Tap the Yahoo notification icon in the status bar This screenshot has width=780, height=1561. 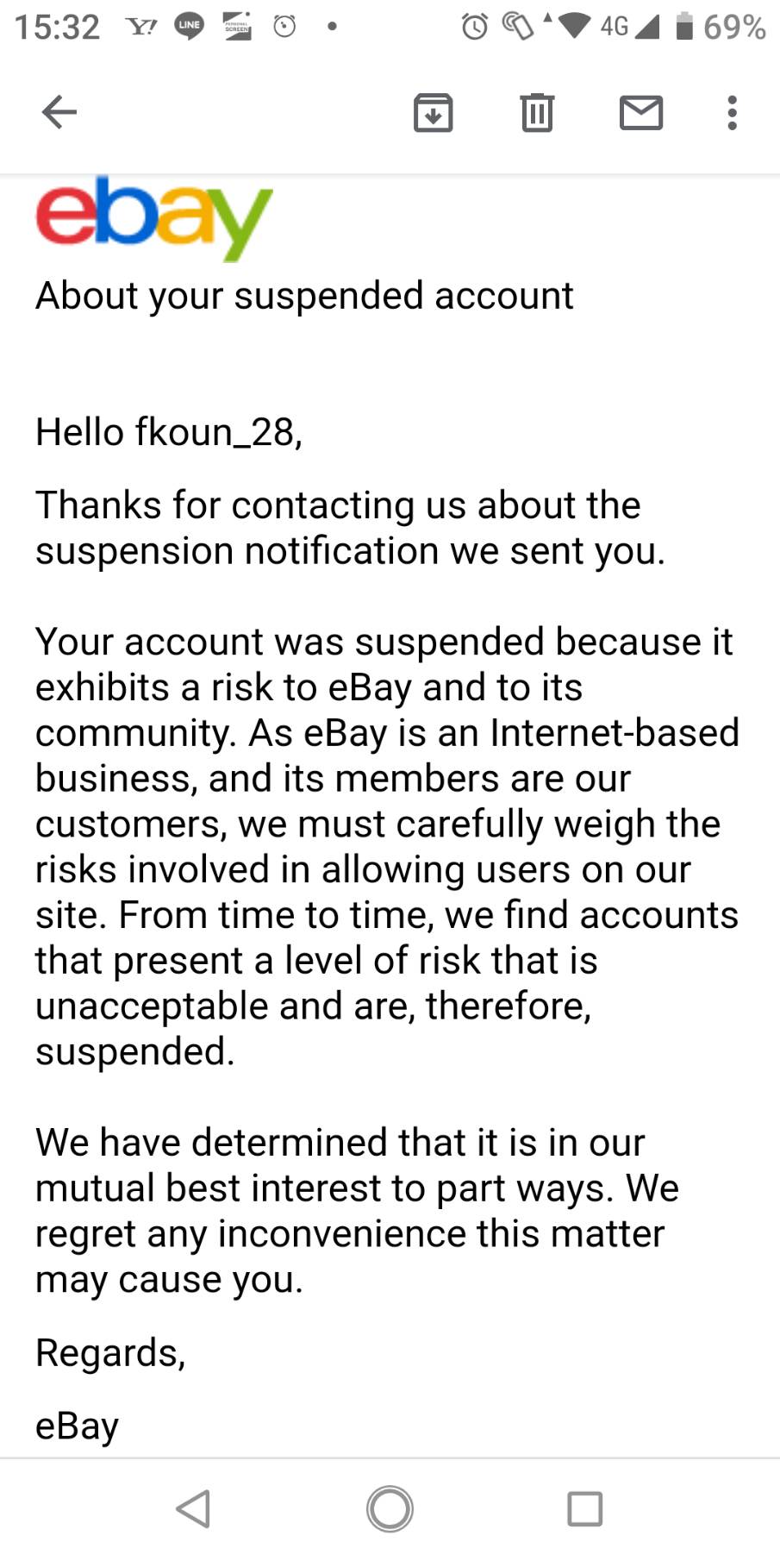[141, 27]
